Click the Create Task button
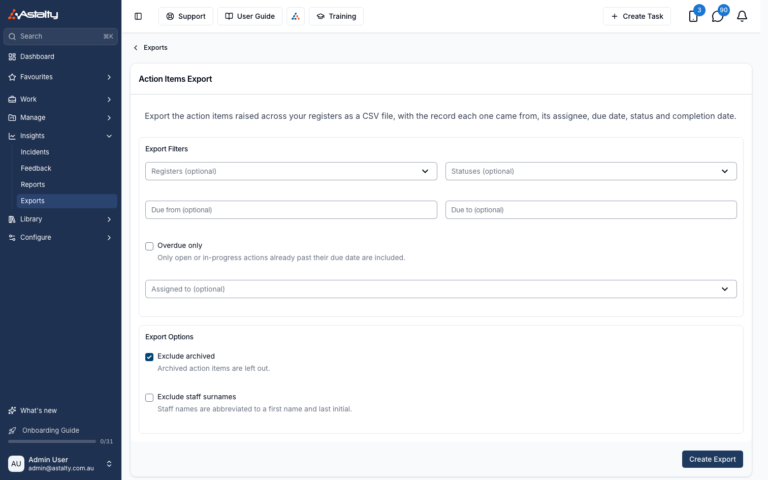The height and width of the screenshot is (480, 768). point(637,16)
